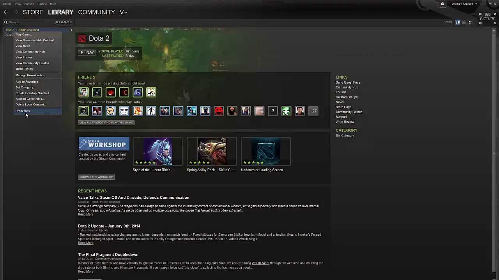Go to the COMMUNITY tab
Viewport: 499px width, 280px height.
[x=96, y=12]
